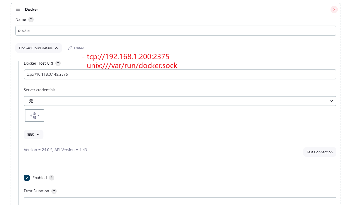The width and height of the screenshot is (344, 205).
Task: Click the 添加 add credentials button
Action: pyautogui.click(x=34, y=116)
